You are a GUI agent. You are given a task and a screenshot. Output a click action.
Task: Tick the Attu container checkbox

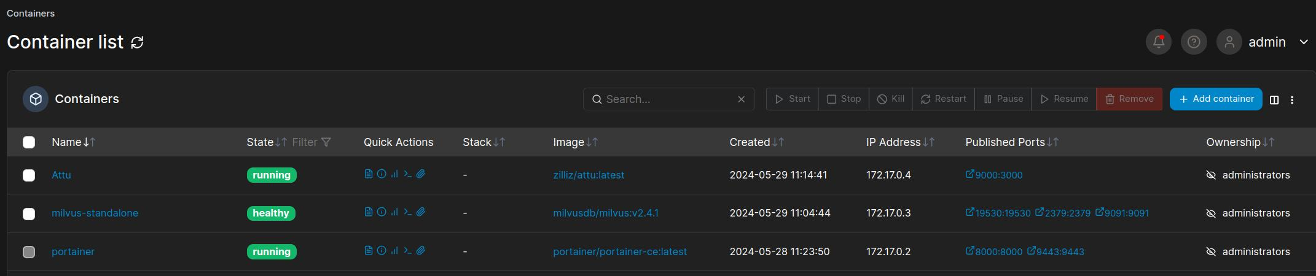[x=29, y=175]
